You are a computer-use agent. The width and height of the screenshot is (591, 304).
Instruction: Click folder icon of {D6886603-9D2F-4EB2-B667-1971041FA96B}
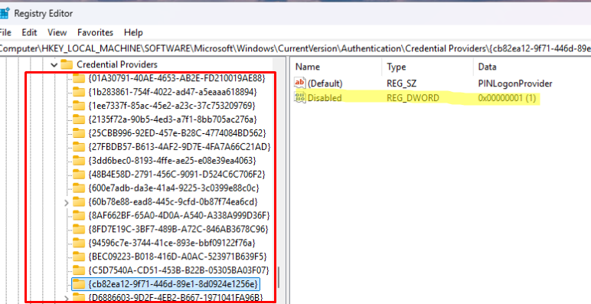click(79, 298)
